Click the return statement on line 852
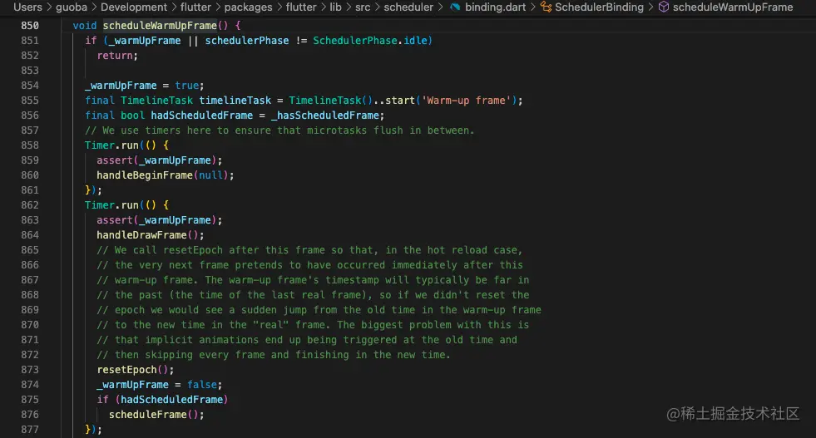Viewport: 816px width, 438px height. 117,56
